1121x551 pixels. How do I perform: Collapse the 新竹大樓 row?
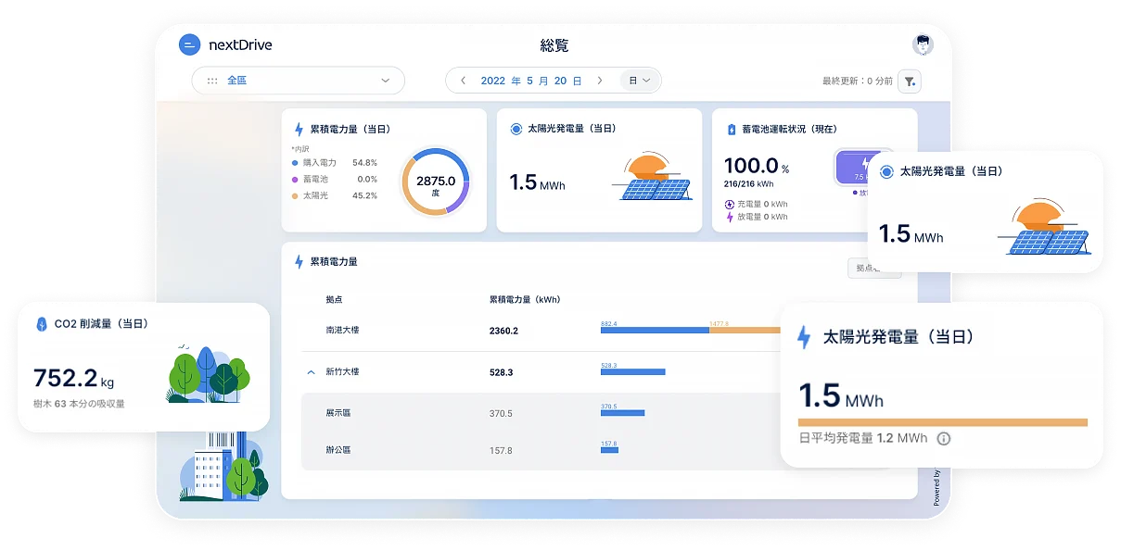click(x=311, y=372)
